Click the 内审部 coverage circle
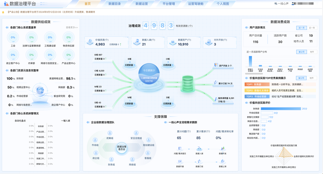The width and height of the screenshot is (323, 174). pyautogui.click(x=31, y=55)
